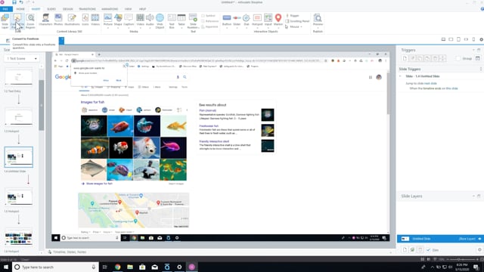Screen dimensions: 484x272
Task: Open the scene selector dropdown
Action: [x=21, y=59]
